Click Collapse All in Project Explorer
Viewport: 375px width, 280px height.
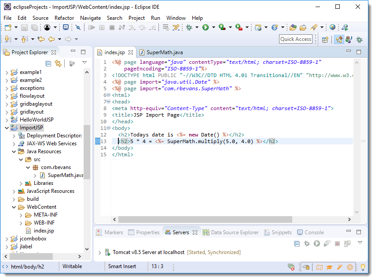coord(48,64)
